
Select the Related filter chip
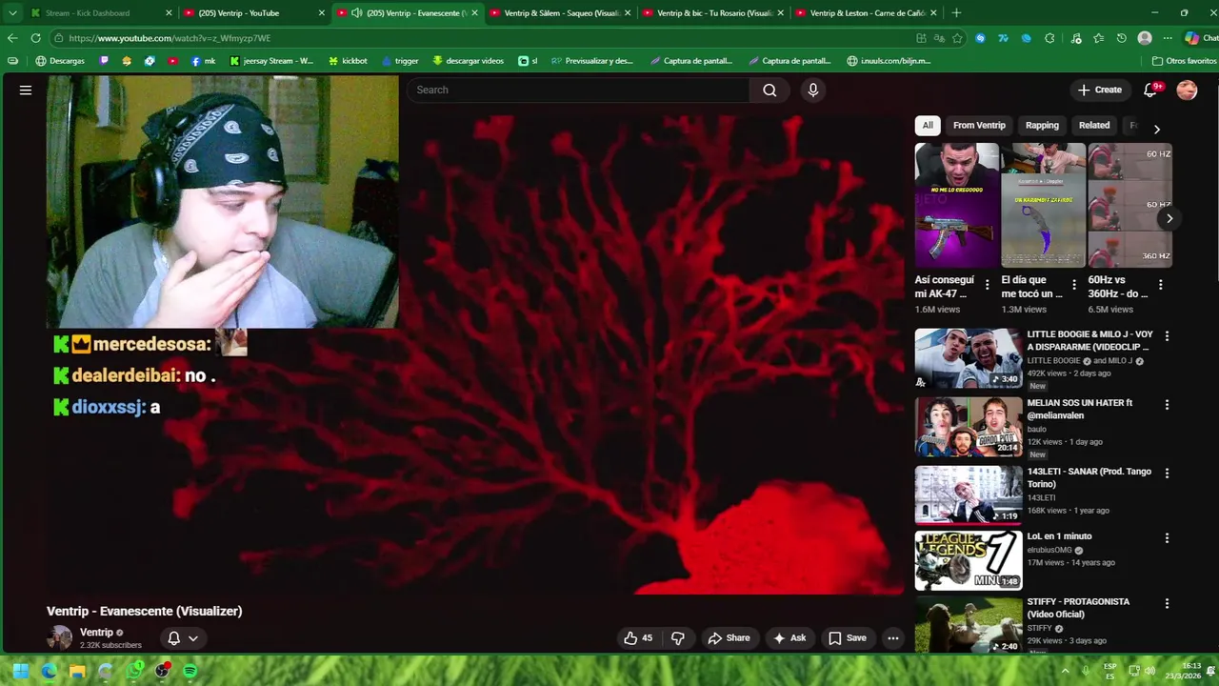[x=1094, y=125]
